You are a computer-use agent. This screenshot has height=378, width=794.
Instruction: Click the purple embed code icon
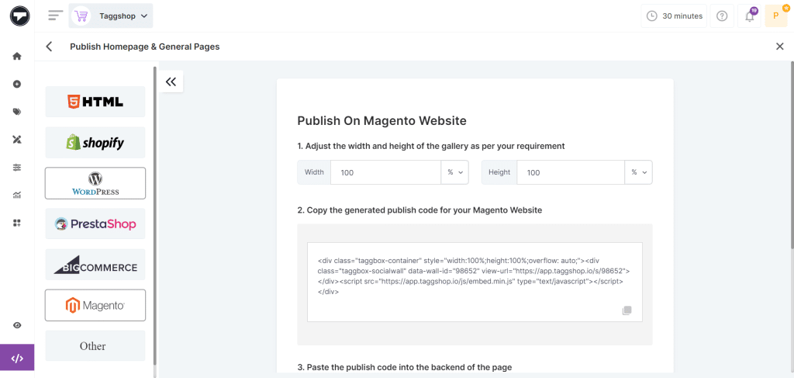17,359
